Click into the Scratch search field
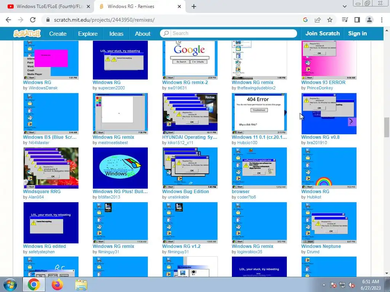390x292 pixels. [233, 33]
